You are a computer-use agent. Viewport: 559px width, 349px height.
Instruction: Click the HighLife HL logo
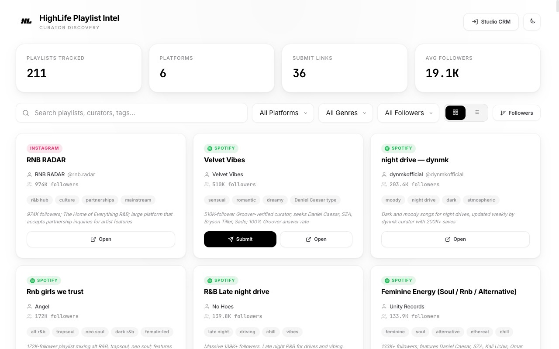pyautogui.click(x=26, y=21)
